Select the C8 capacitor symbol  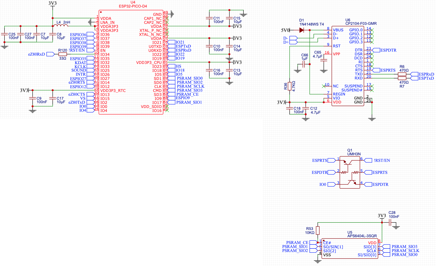click(x=53, y=34)
